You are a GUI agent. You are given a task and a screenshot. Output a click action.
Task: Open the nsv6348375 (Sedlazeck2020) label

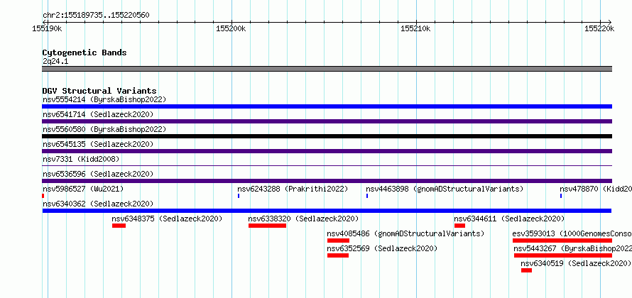[x=168, y=219]
